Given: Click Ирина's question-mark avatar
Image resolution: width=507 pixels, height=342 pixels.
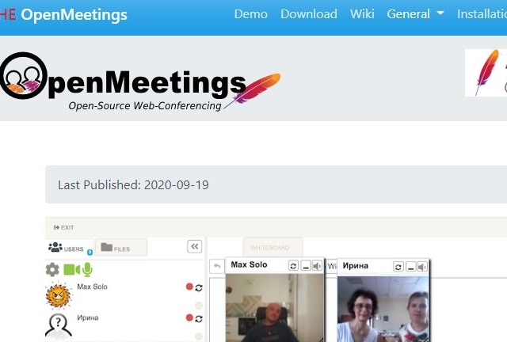Looking at the screenshot, I should pos(58,326).
